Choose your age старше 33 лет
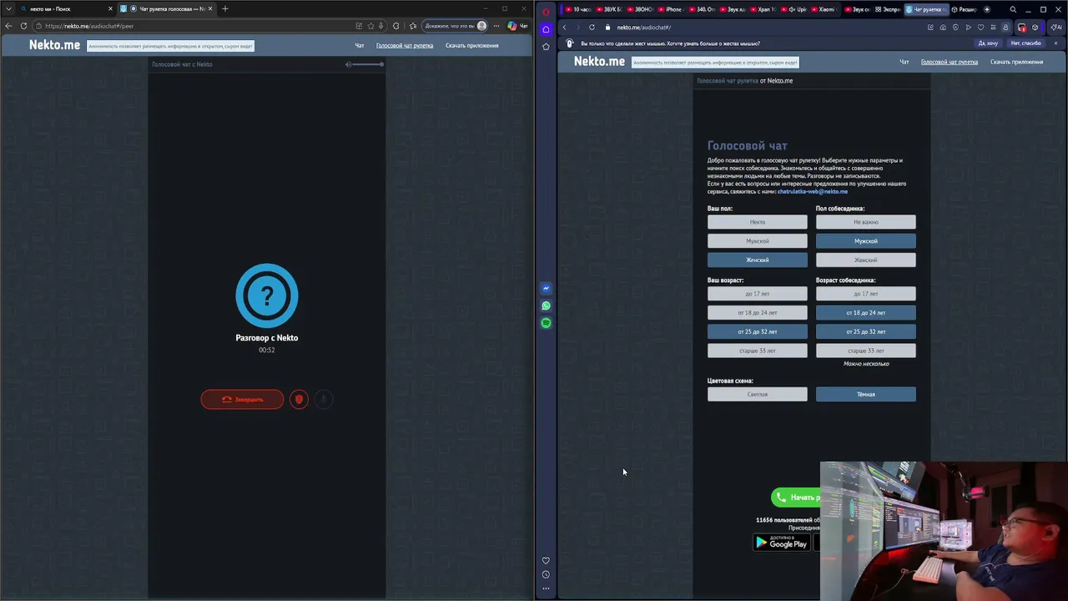This screenshot has height=601, width=1068. [x=757, y=351]
